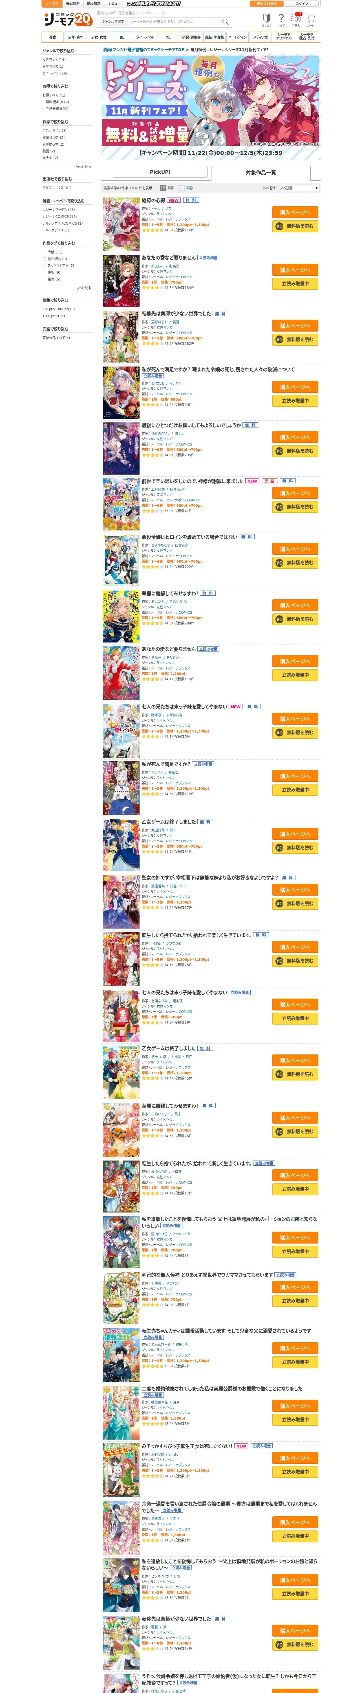This screenshot has width=362, height=1693.
Task: Switch to 画像 image grid view icon
Action: tap(182, 188)
